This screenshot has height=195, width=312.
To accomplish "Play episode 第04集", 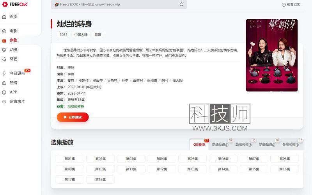I will click(162, 159).
